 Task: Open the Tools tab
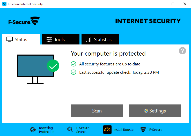61,40
